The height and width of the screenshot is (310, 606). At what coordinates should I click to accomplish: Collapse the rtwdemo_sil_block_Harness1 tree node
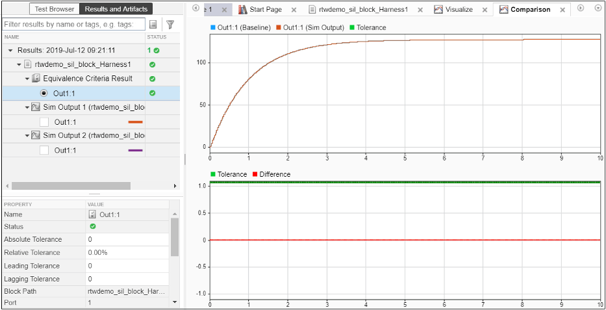tap(19, 64)
